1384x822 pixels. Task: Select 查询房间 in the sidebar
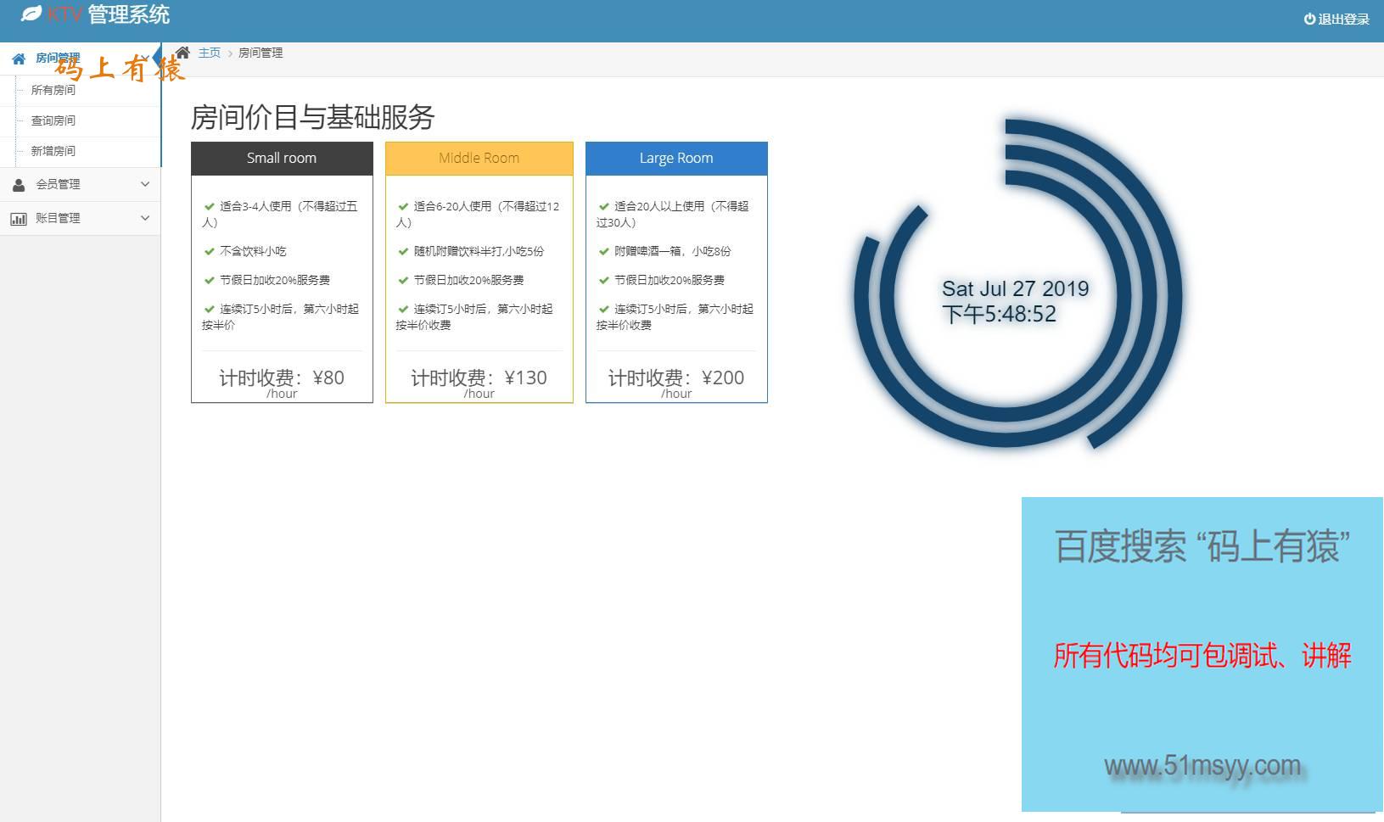(53, 120)
